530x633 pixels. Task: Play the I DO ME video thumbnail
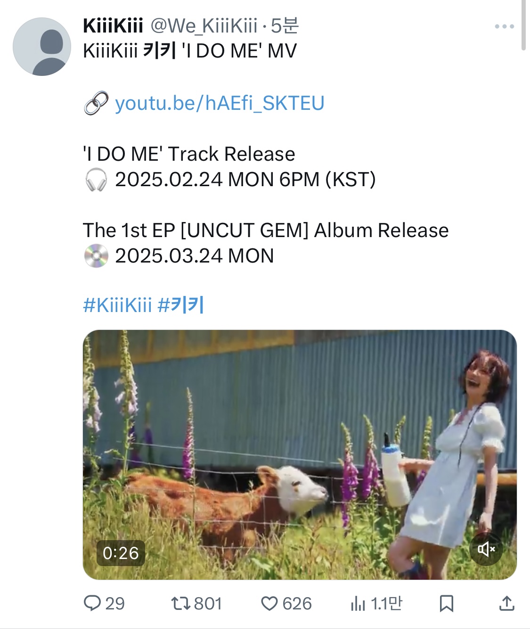(x=300, y=454)
